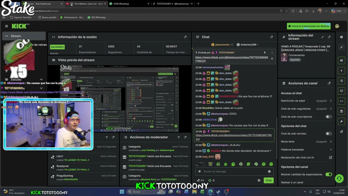Viewport: 348px width, 196px height.
Task: Open the Nueva pestaña bookmark
Action: pos(47,17)
